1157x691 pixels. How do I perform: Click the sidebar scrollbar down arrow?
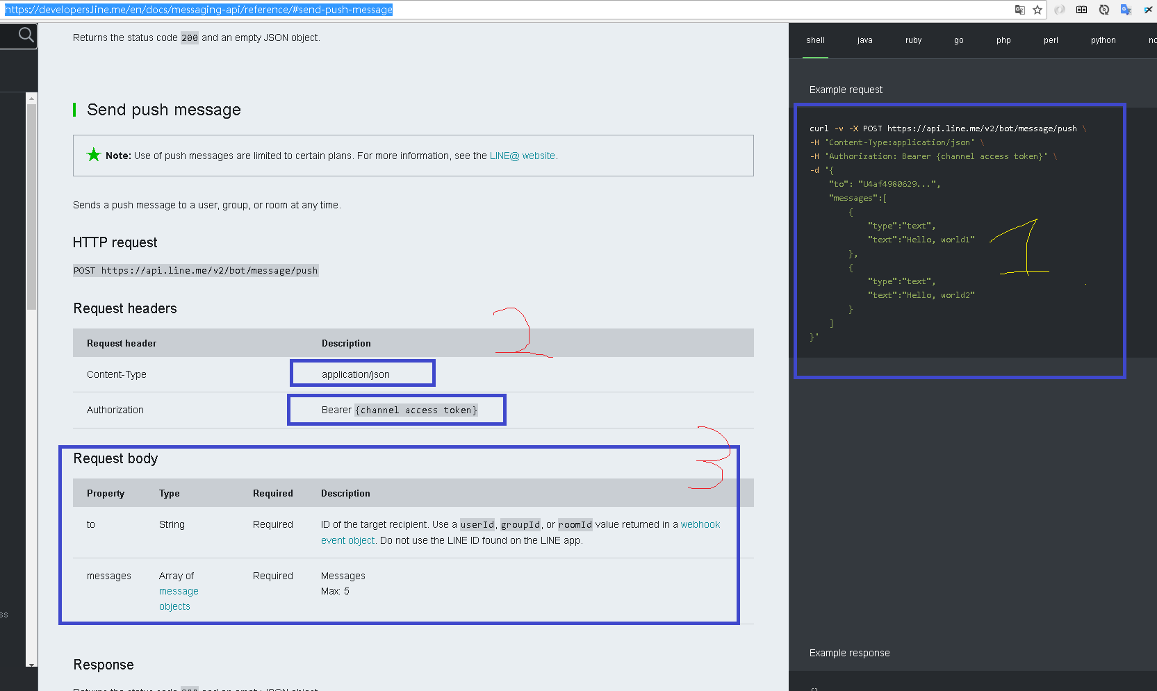point(31,665)
